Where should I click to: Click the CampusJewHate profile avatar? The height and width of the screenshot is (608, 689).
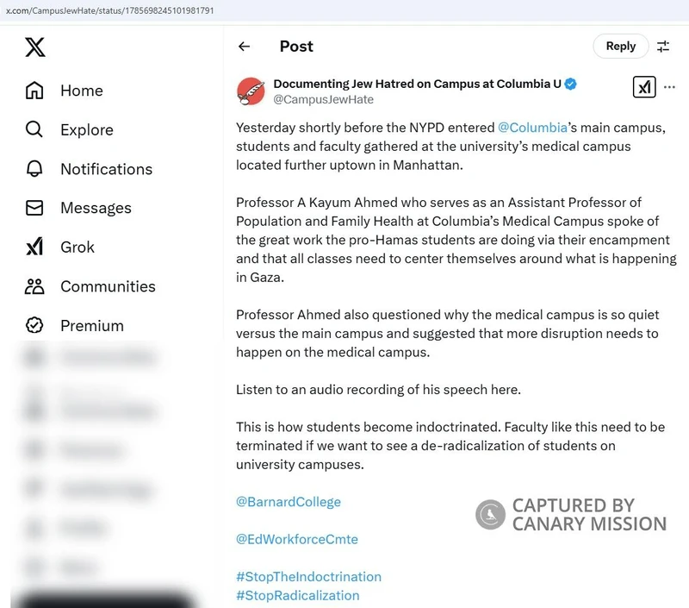click(251, 91)
